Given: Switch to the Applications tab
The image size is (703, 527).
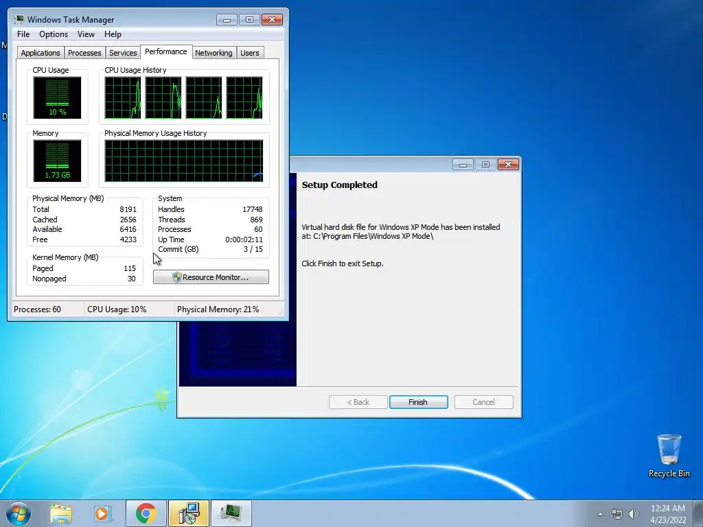Looking at the screenshot, I should pyautogui.click(x=41, y=53).
